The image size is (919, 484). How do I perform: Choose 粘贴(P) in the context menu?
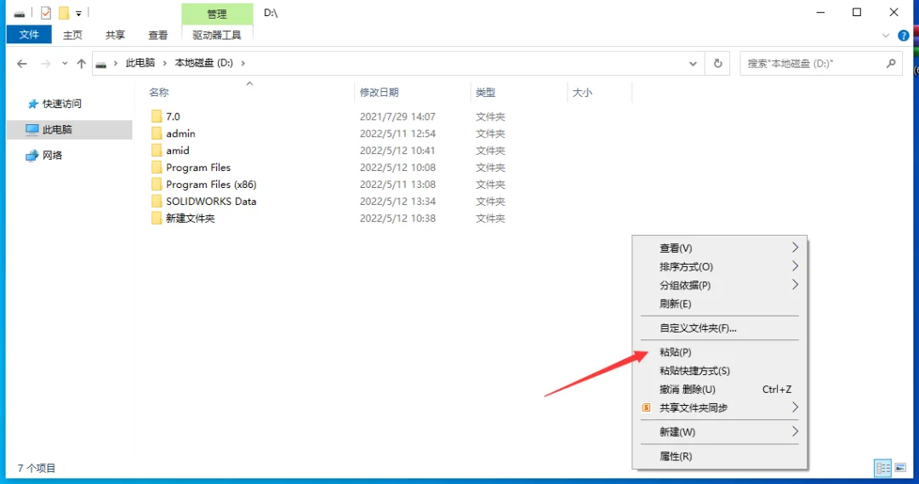720,352
